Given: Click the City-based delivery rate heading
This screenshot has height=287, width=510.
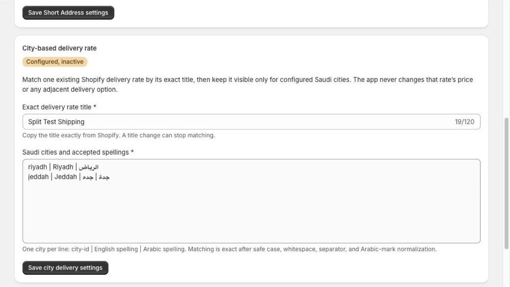Looking at the screenshot, I should point(59,48).
